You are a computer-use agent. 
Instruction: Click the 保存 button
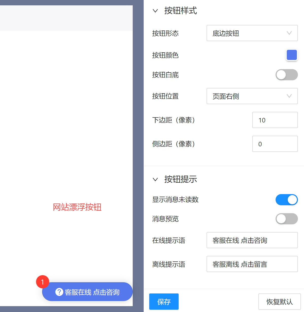pos(164,302)
